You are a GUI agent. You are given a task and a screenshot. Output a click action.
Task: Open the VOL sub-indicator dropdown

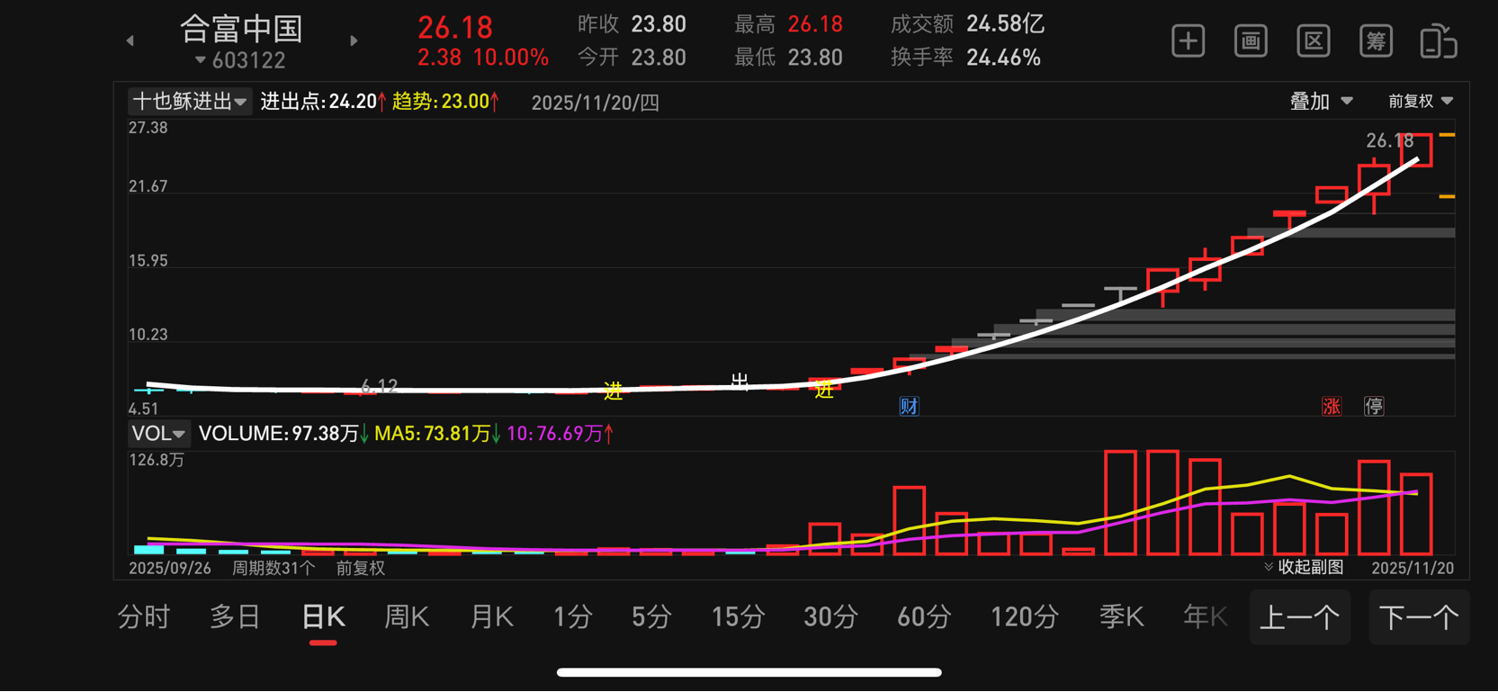tap(158, 434)
